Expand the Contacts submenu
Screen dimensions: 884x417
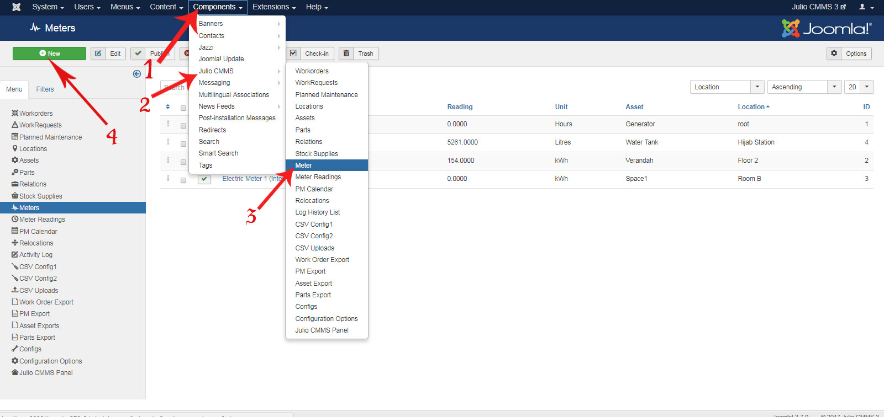point(237,36)
